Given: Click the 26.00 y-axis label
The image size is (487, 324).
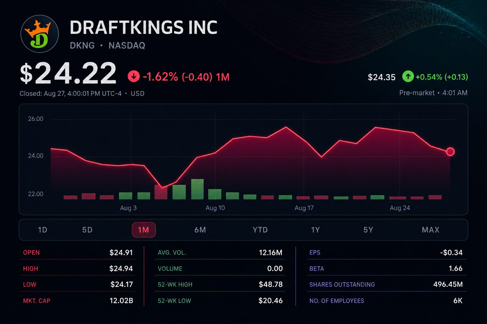Looking at the screenshot, I should tap(36, 119).
